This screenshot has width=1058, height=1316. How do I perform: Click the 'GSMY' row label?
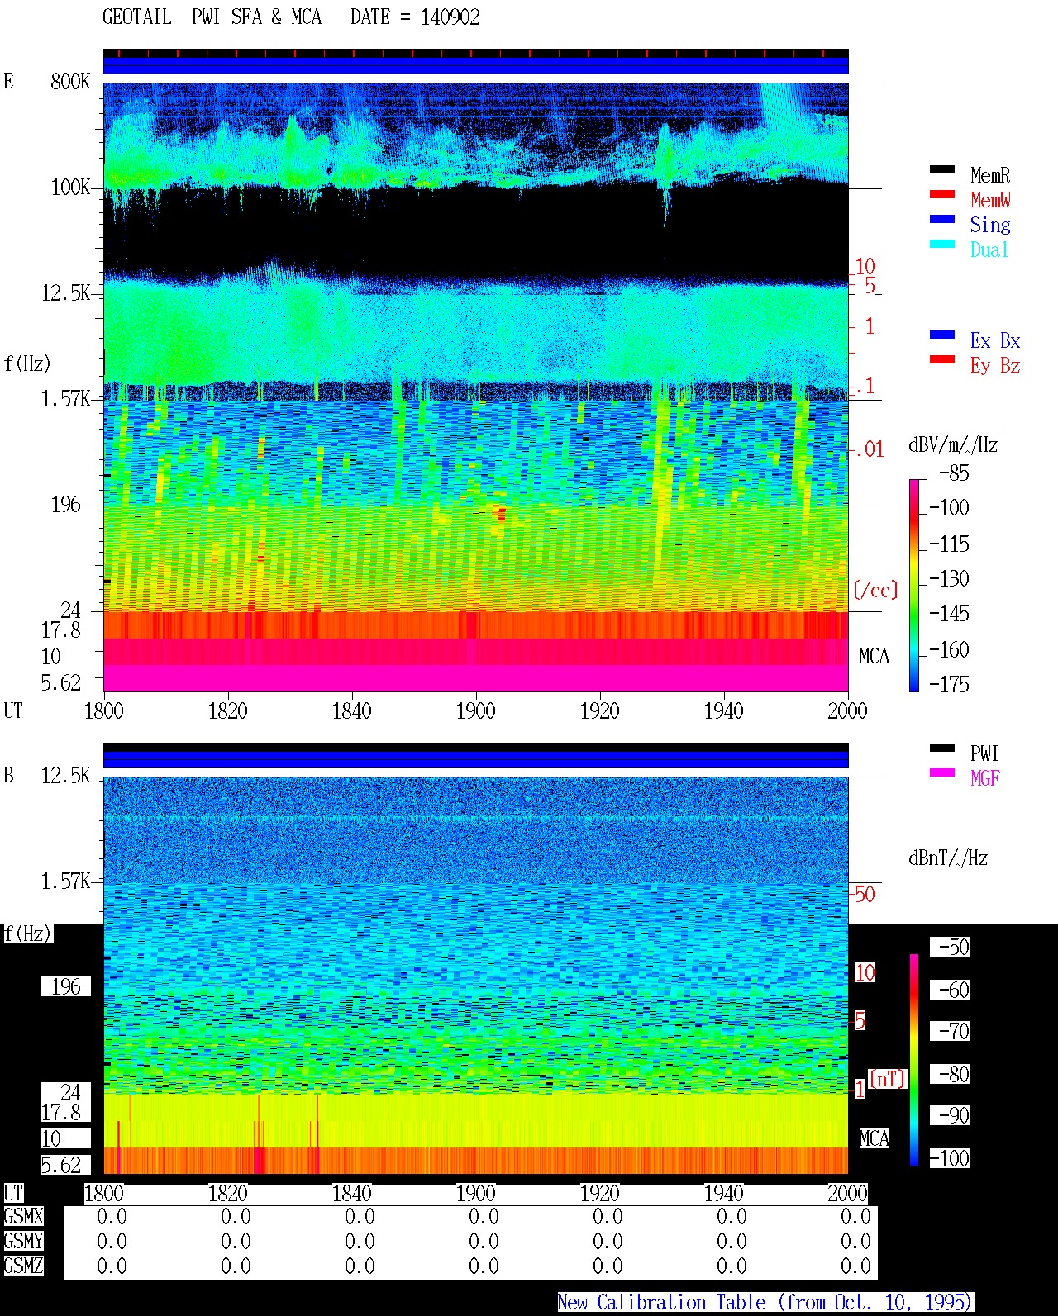23,1242
